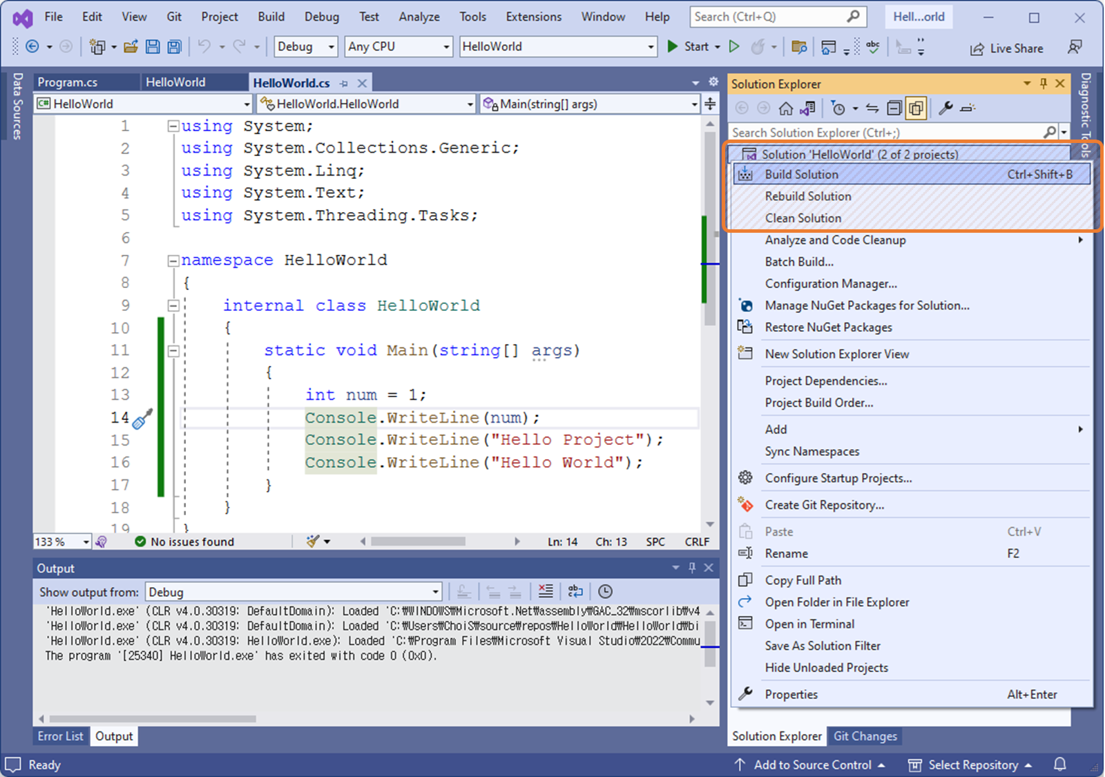Open the Extensions menu
This screenshot has height=777, width=1105.
[533, 17]
